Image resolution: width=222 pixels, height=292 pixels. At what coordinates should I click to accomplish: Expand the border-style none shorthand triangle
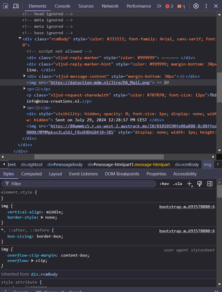click(42, 217)
